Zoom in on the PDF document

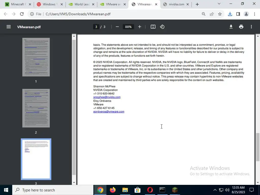click(140, 27)
